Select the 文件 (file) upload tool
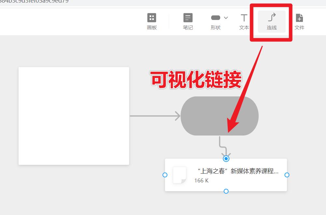The height and width of the screenshot is (215, 326). point(299,21)
